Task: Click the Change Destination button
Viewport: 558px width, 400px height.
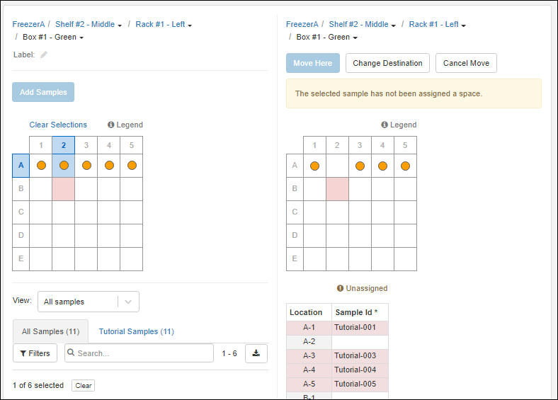Action: 387,63
